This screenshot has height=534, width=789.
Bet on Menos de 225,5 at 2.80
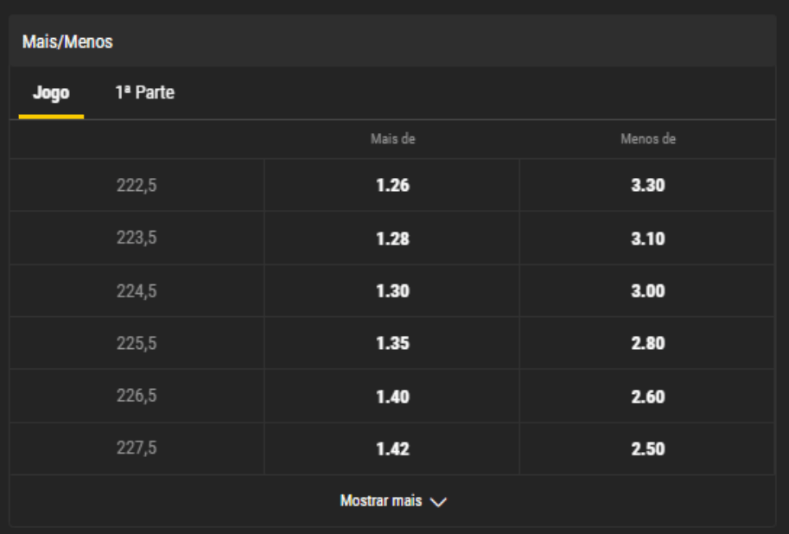(x=647, y=343)
